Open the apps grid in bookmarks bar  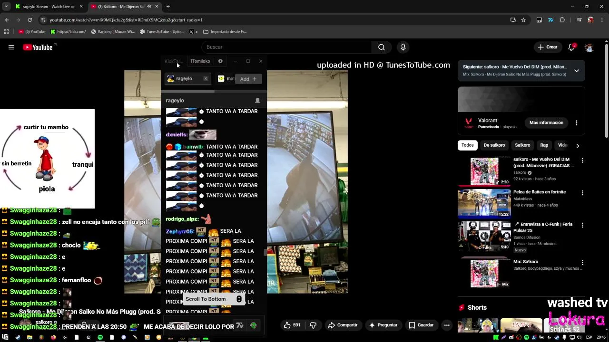(6, 32)
